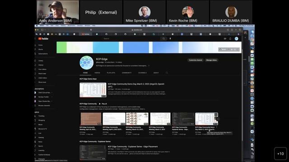The width and height of the screenshot is (289, 162).
Task: Click the KCP-Edge channel avatar
Action: click(86, 63)
